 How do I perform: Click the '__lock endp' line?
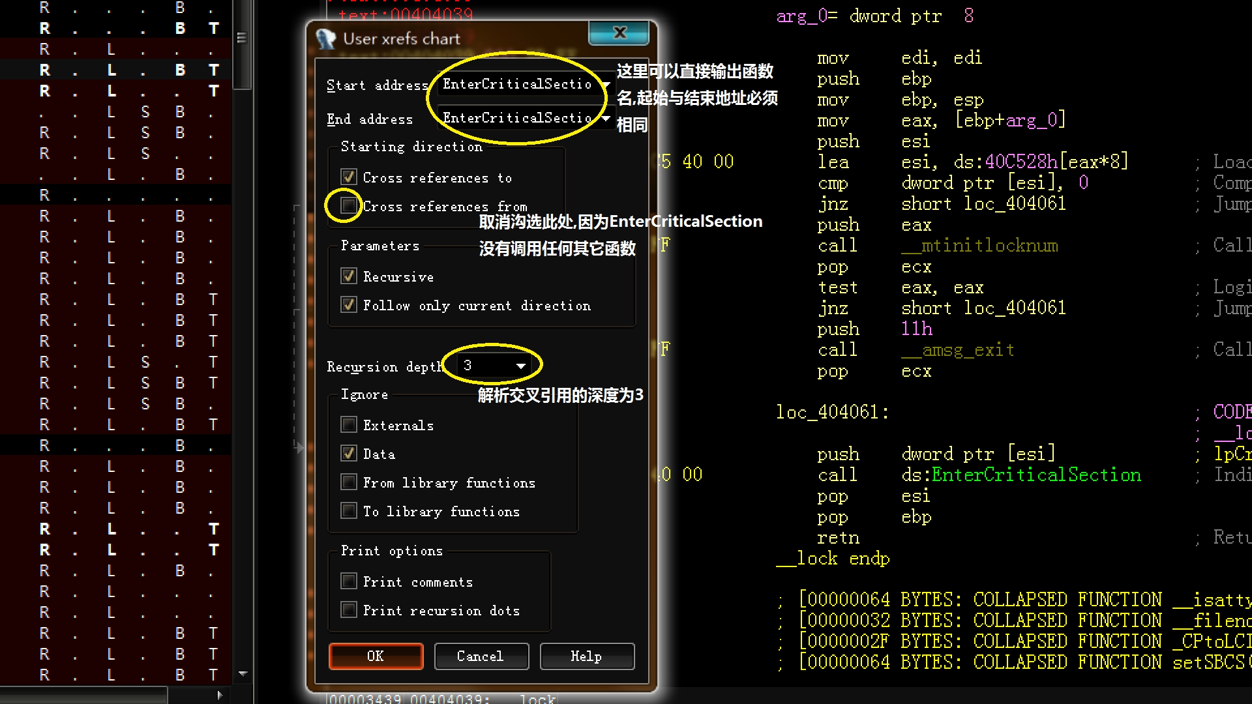[833, 559]
